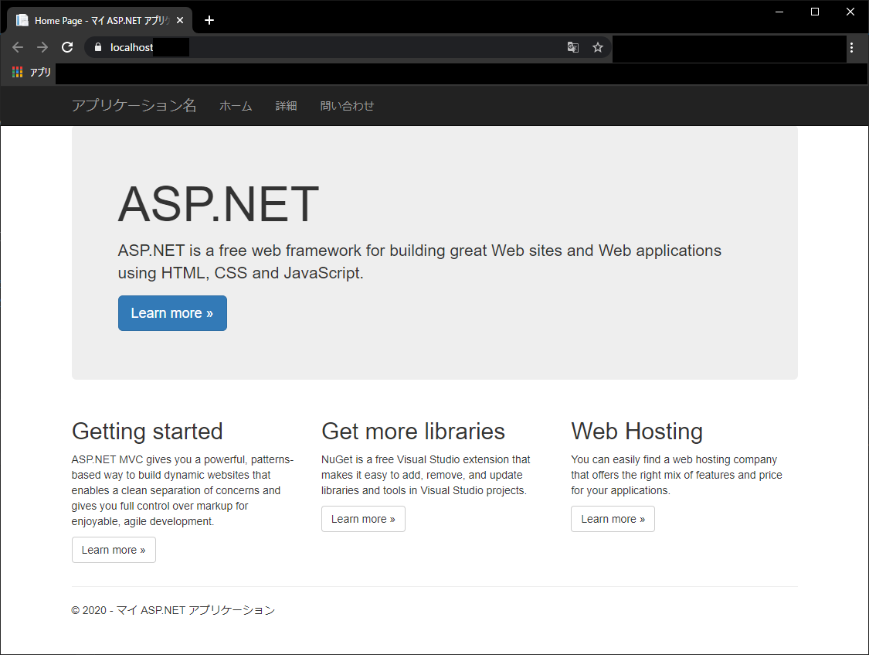This screenshot has width=869, height=655.
Task: Minimize the Chrome window
Action: coord(779,12)
